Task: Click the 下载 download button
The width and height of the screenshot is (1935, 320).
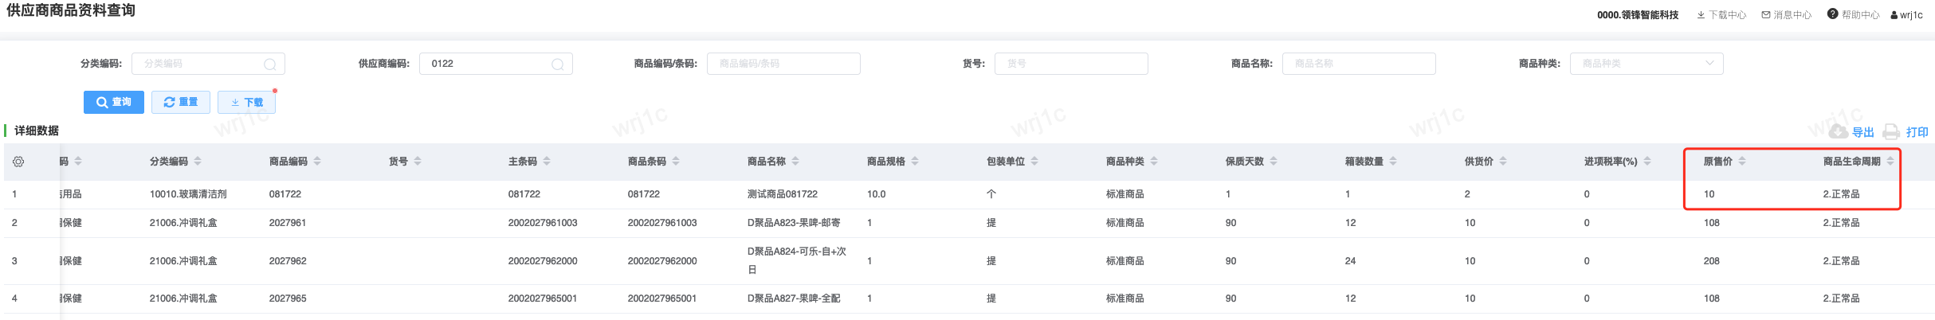Action: coord(246,102)
